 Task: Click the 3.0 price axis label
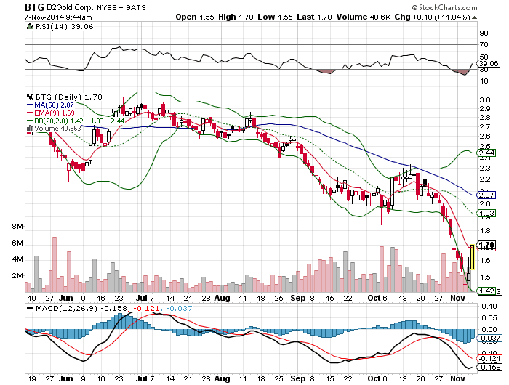[485, 100]
